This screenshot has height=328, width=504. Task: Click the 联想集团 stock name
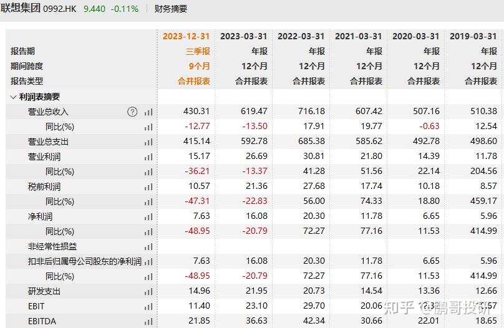(x=20, y=8)
